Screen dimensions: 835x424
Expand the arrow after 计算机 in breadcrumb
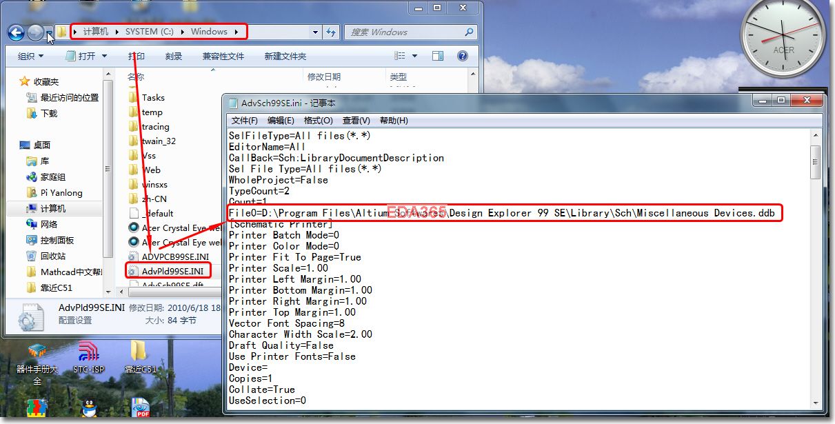(x=117, y=32)
